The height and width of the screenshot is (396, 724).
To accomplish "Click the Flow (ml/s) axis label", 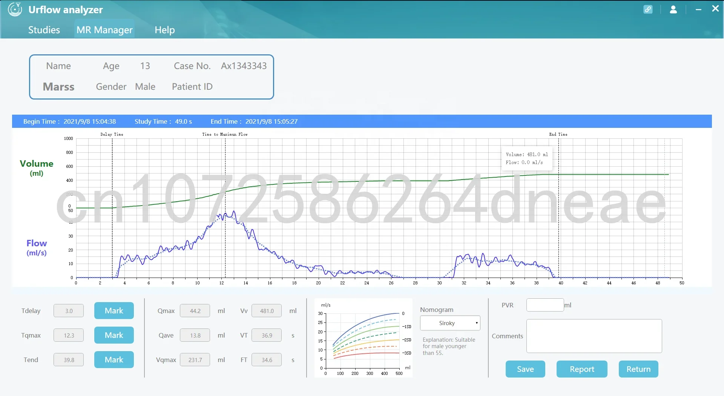I will point(37,248).
